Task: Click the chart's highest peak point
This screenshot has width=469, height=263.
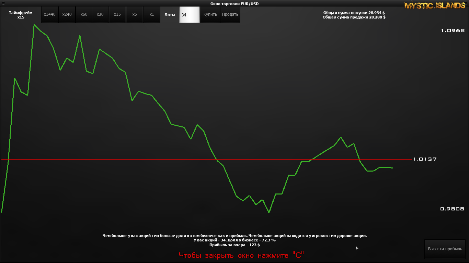Action: [x=34, y=25]
